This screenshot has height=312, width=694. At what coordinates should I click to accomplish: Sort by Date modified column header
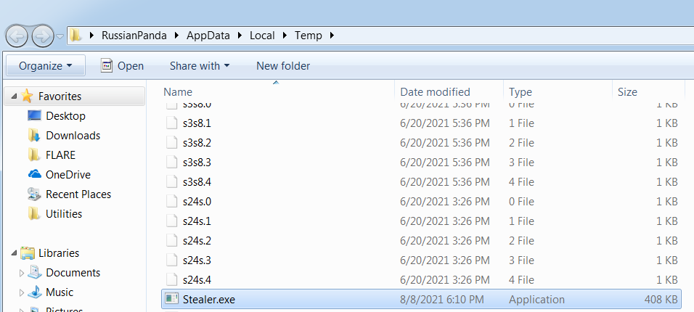(449, 91)
